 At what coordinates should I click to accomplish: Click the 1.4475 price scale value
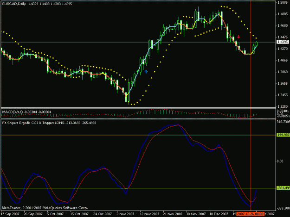click(283, 37)
